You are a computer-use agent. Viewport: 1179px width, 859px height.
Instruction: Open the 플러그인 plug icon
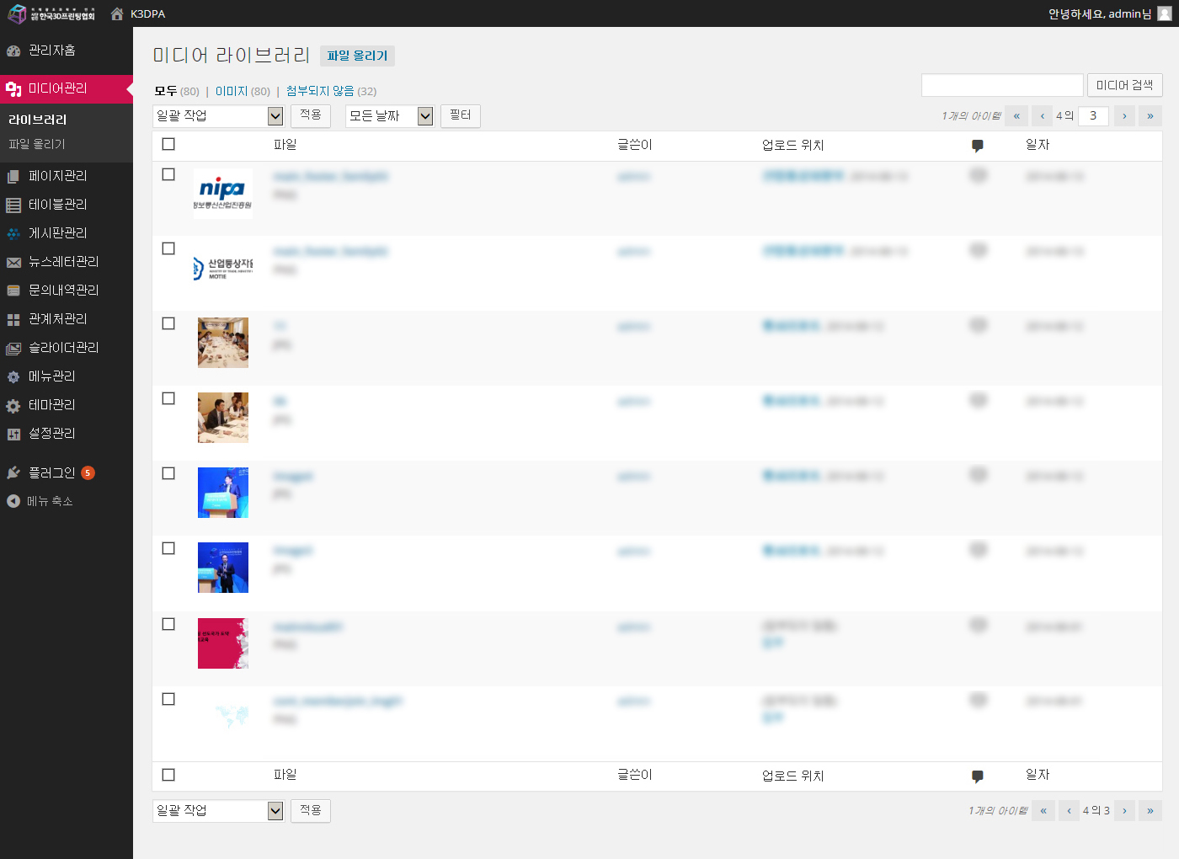coord(13,473)
